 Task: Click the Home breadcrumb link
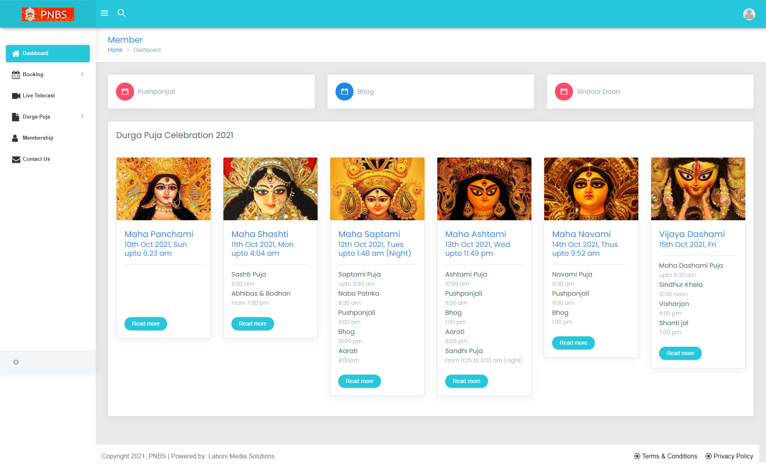(x=115, y=50)
